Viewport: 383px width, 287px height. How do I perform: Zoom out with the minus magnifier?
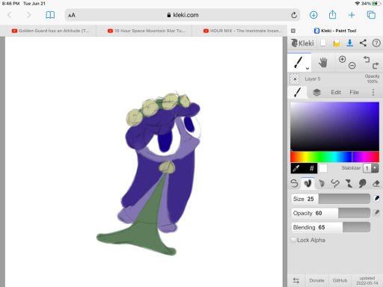352,66
